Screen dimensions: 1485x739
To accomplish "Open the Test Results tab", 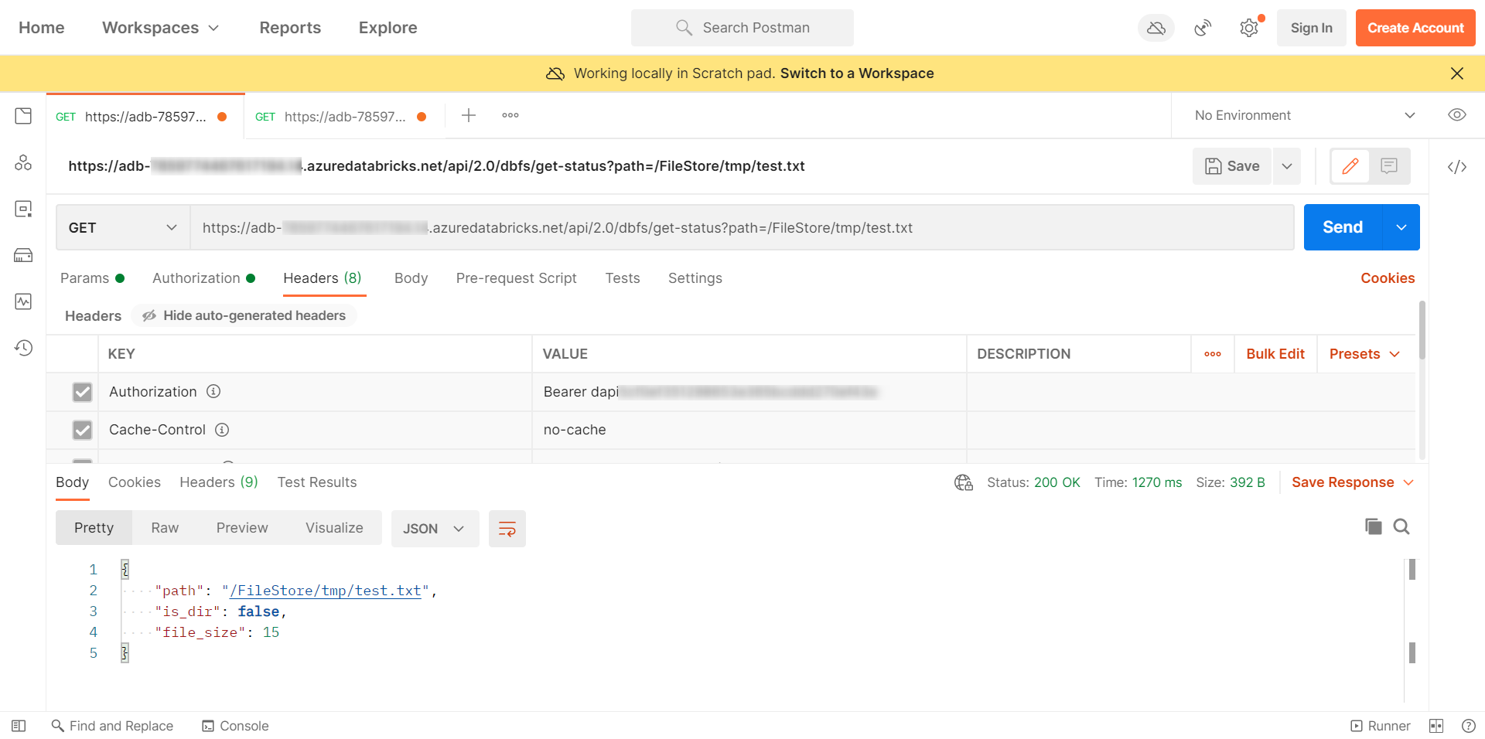I will pyautogui.click(x=317, y=482).
